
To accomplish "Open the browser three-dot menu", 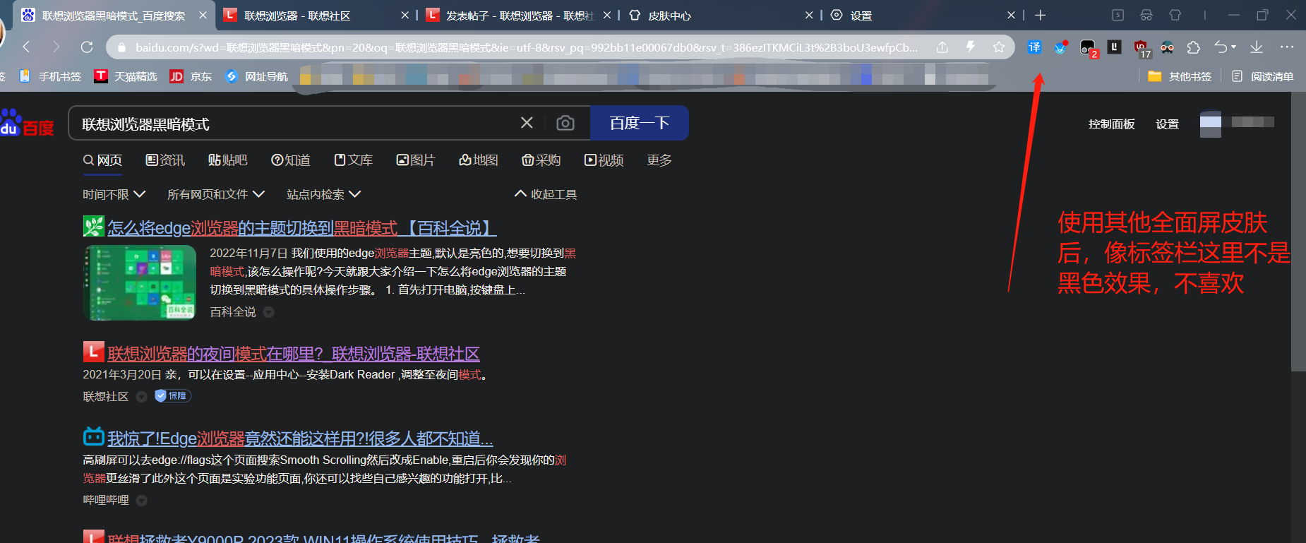I will pos(1286,47).
